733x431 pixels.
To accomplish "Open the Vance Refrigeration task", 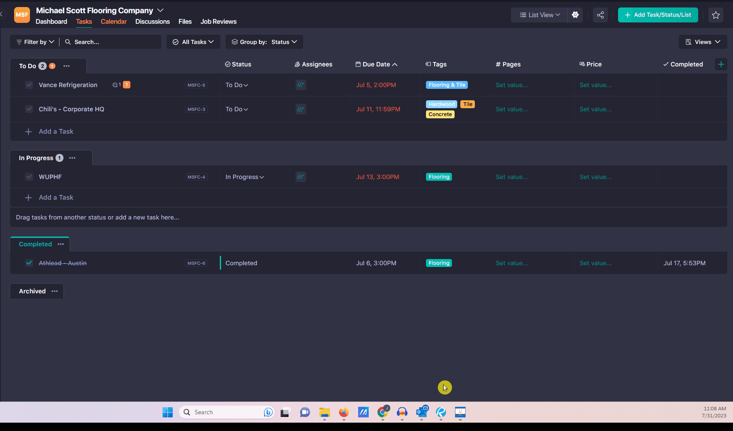I will pos(68,85).
